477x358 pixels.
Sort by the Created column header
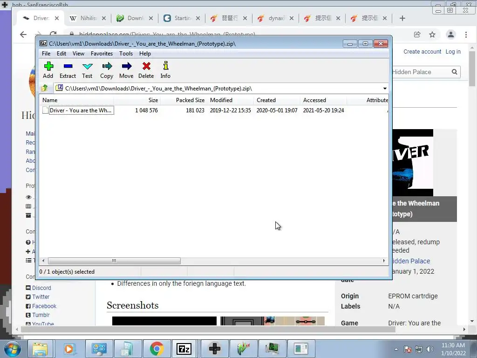tap(277, 100)
